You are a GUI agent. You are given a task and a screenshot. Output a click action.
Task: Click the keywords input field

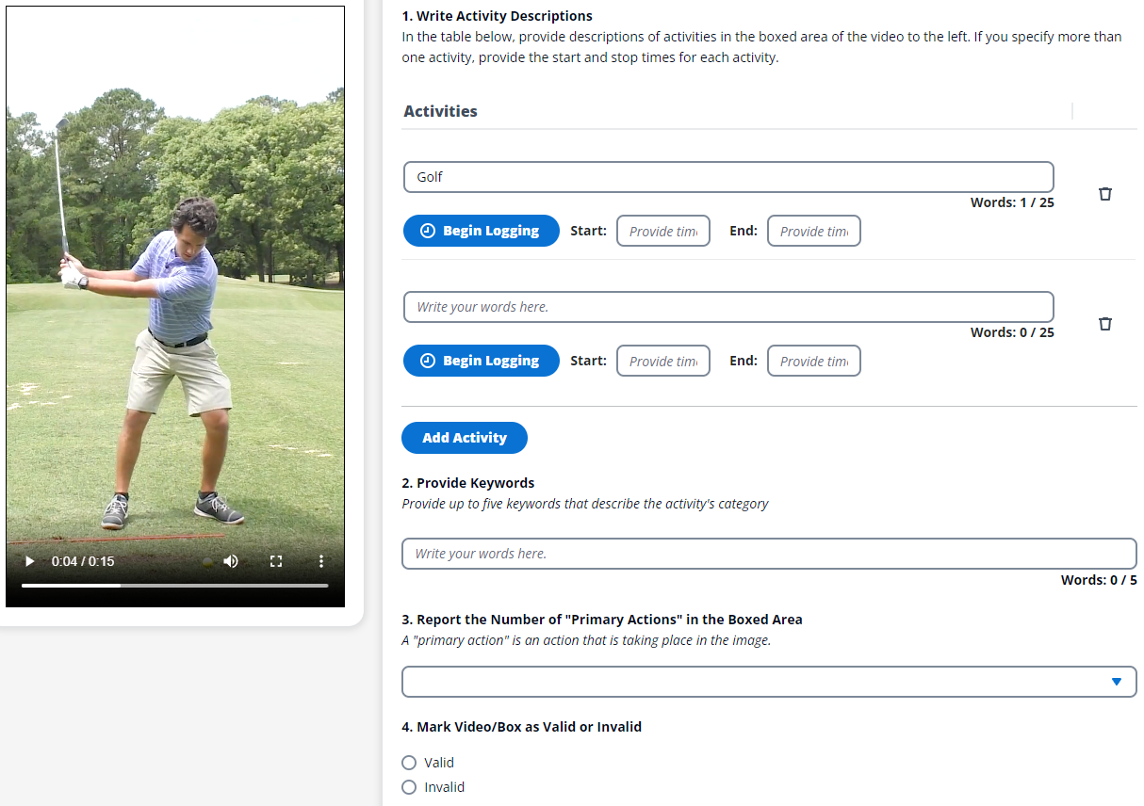(x=768, y=554)
